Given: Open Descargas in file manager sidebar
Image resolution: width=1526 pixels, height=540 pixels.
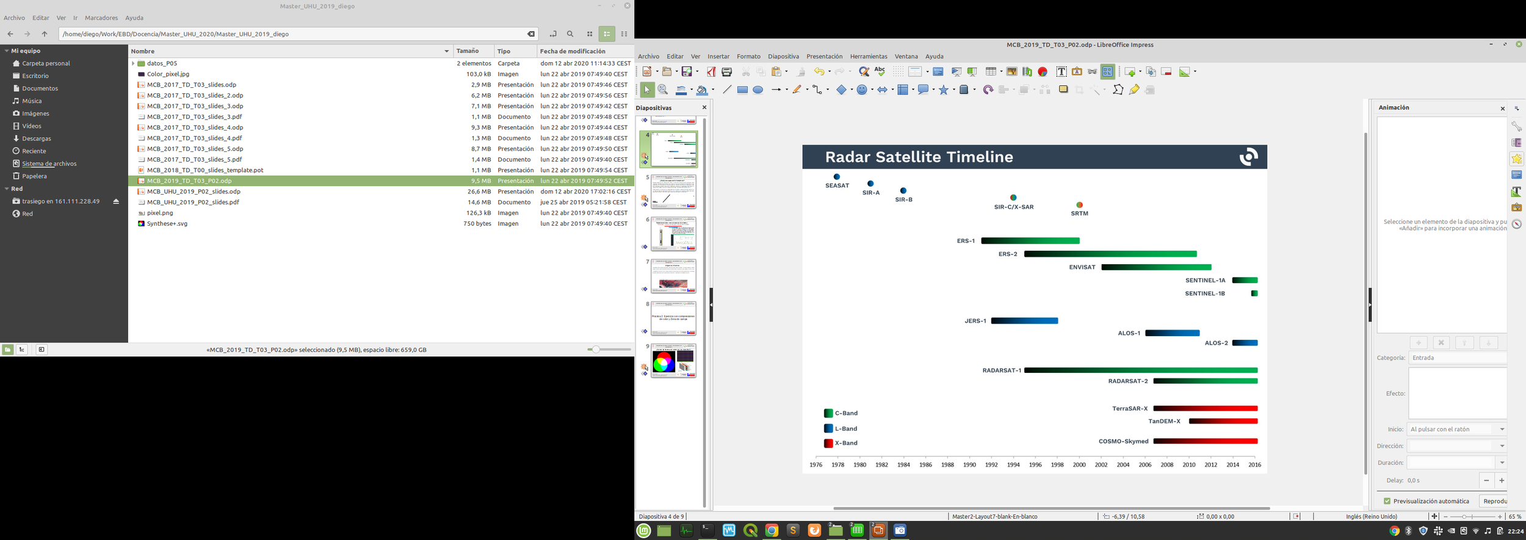Looking at the screenshot, I should pyautogui.click(x=37, y=139).
